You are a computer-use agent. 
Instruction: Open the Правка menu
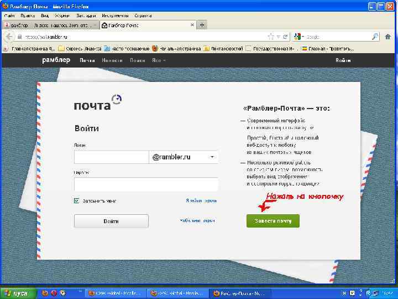pyautogui.click(x=28, y=16)
